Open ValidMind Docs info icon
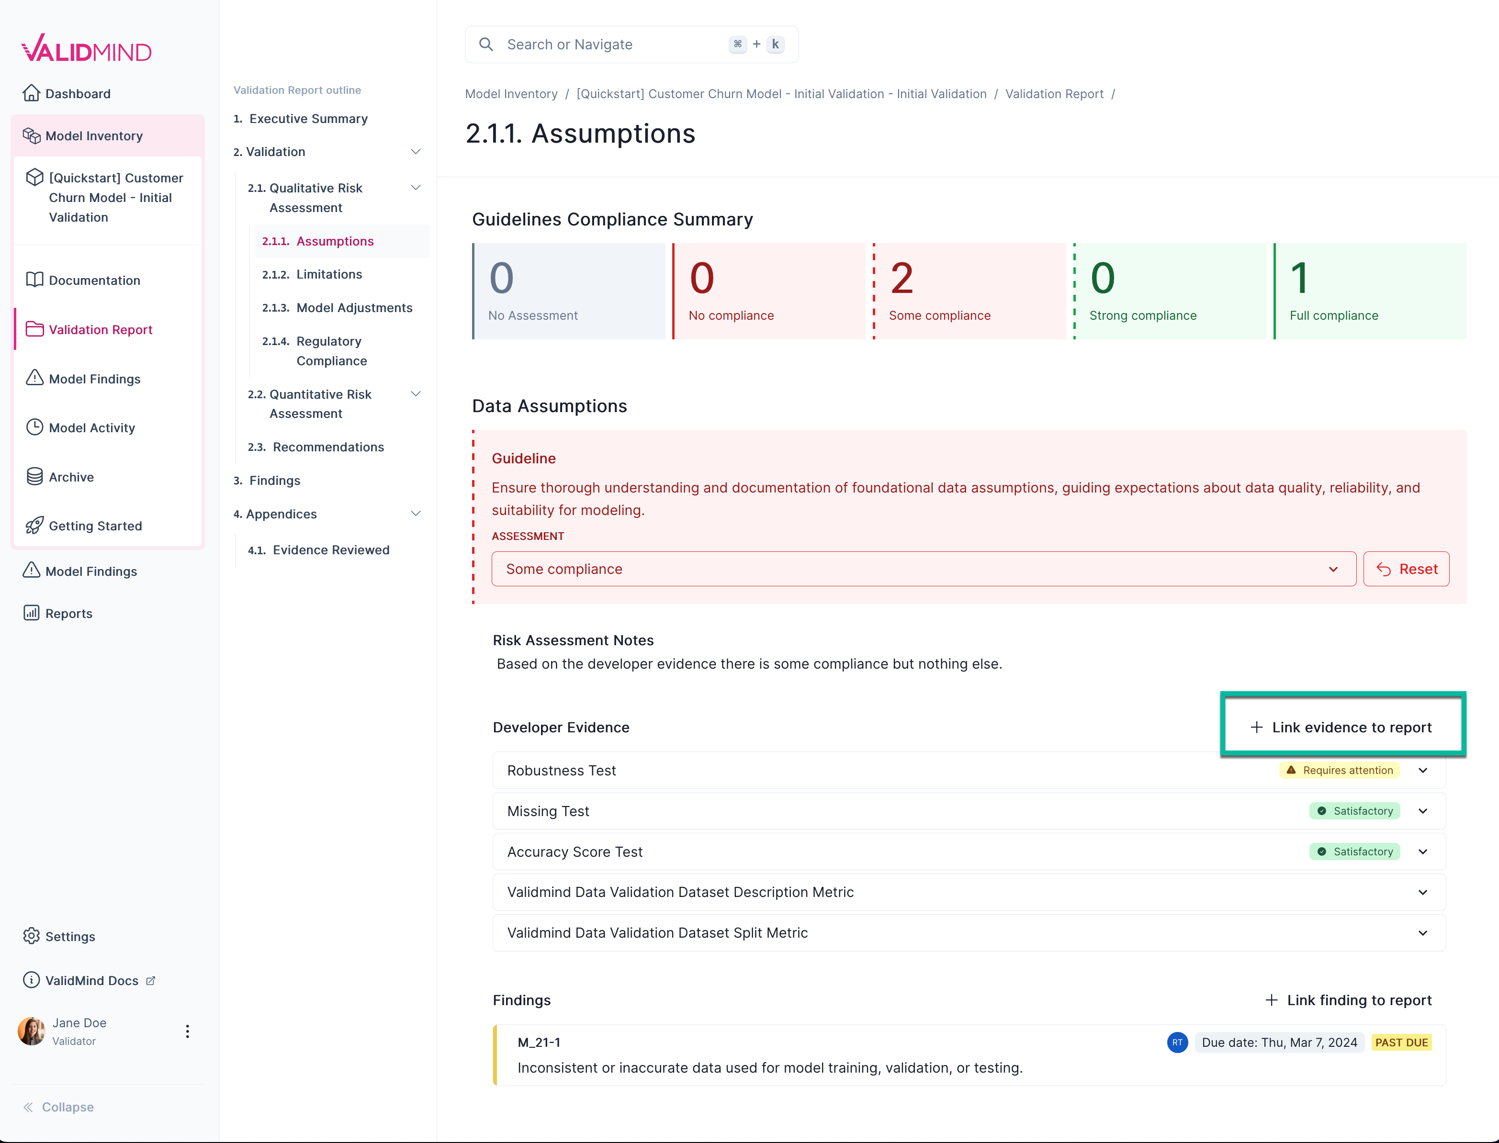This screenshot has width=1499, height=1143. pyautogui.click(x=31, y=980)
